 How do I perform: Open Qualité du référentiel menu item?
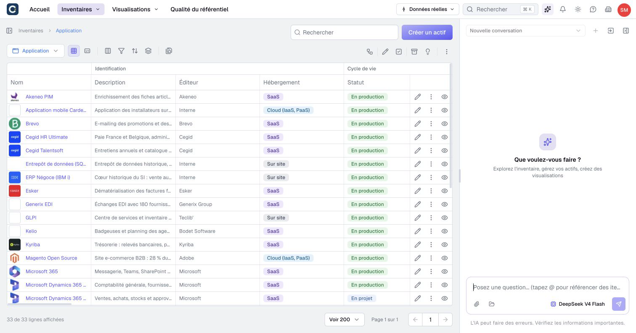[199, 9]
